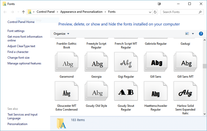Expand chevron after Appearance and Personalization
Image resolution: width=207 pixels, height=131 pixels.
pyautogui.click(x=105, y=12)
